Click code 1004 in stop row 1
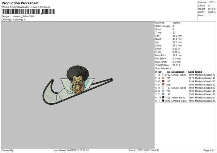Screen dimensions: 217x153 pos(191,75)
